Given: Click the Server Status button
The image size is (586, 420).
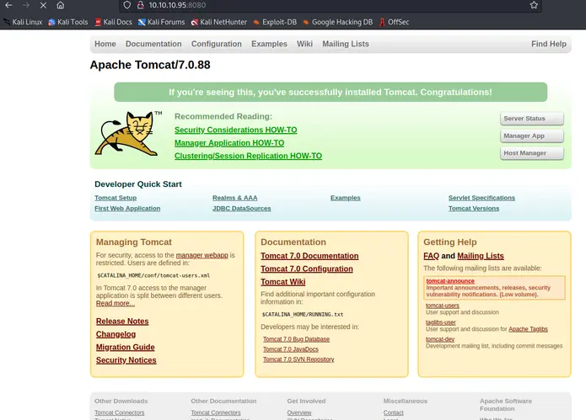Looking at the screenshot, I should pyautogui.click(x=532, y=119).
